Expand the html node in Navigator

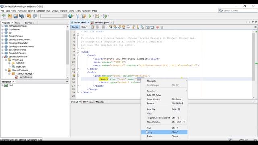coord(2,85)
